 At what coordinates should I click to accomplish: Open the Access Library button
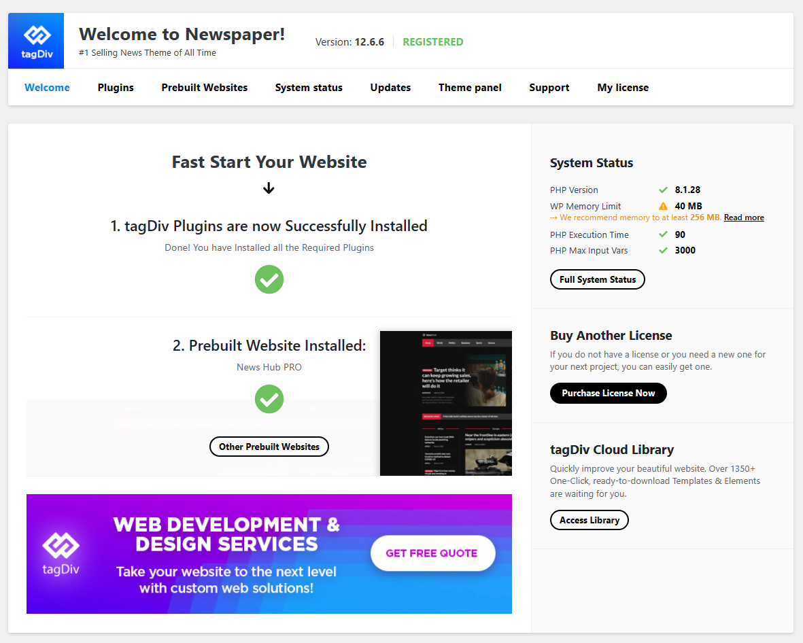590,520
